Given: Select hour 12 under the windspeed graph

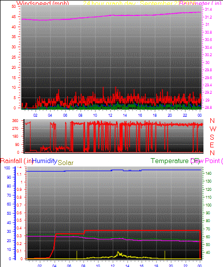Looking at the screenshot, I should (x=110, y=115).
